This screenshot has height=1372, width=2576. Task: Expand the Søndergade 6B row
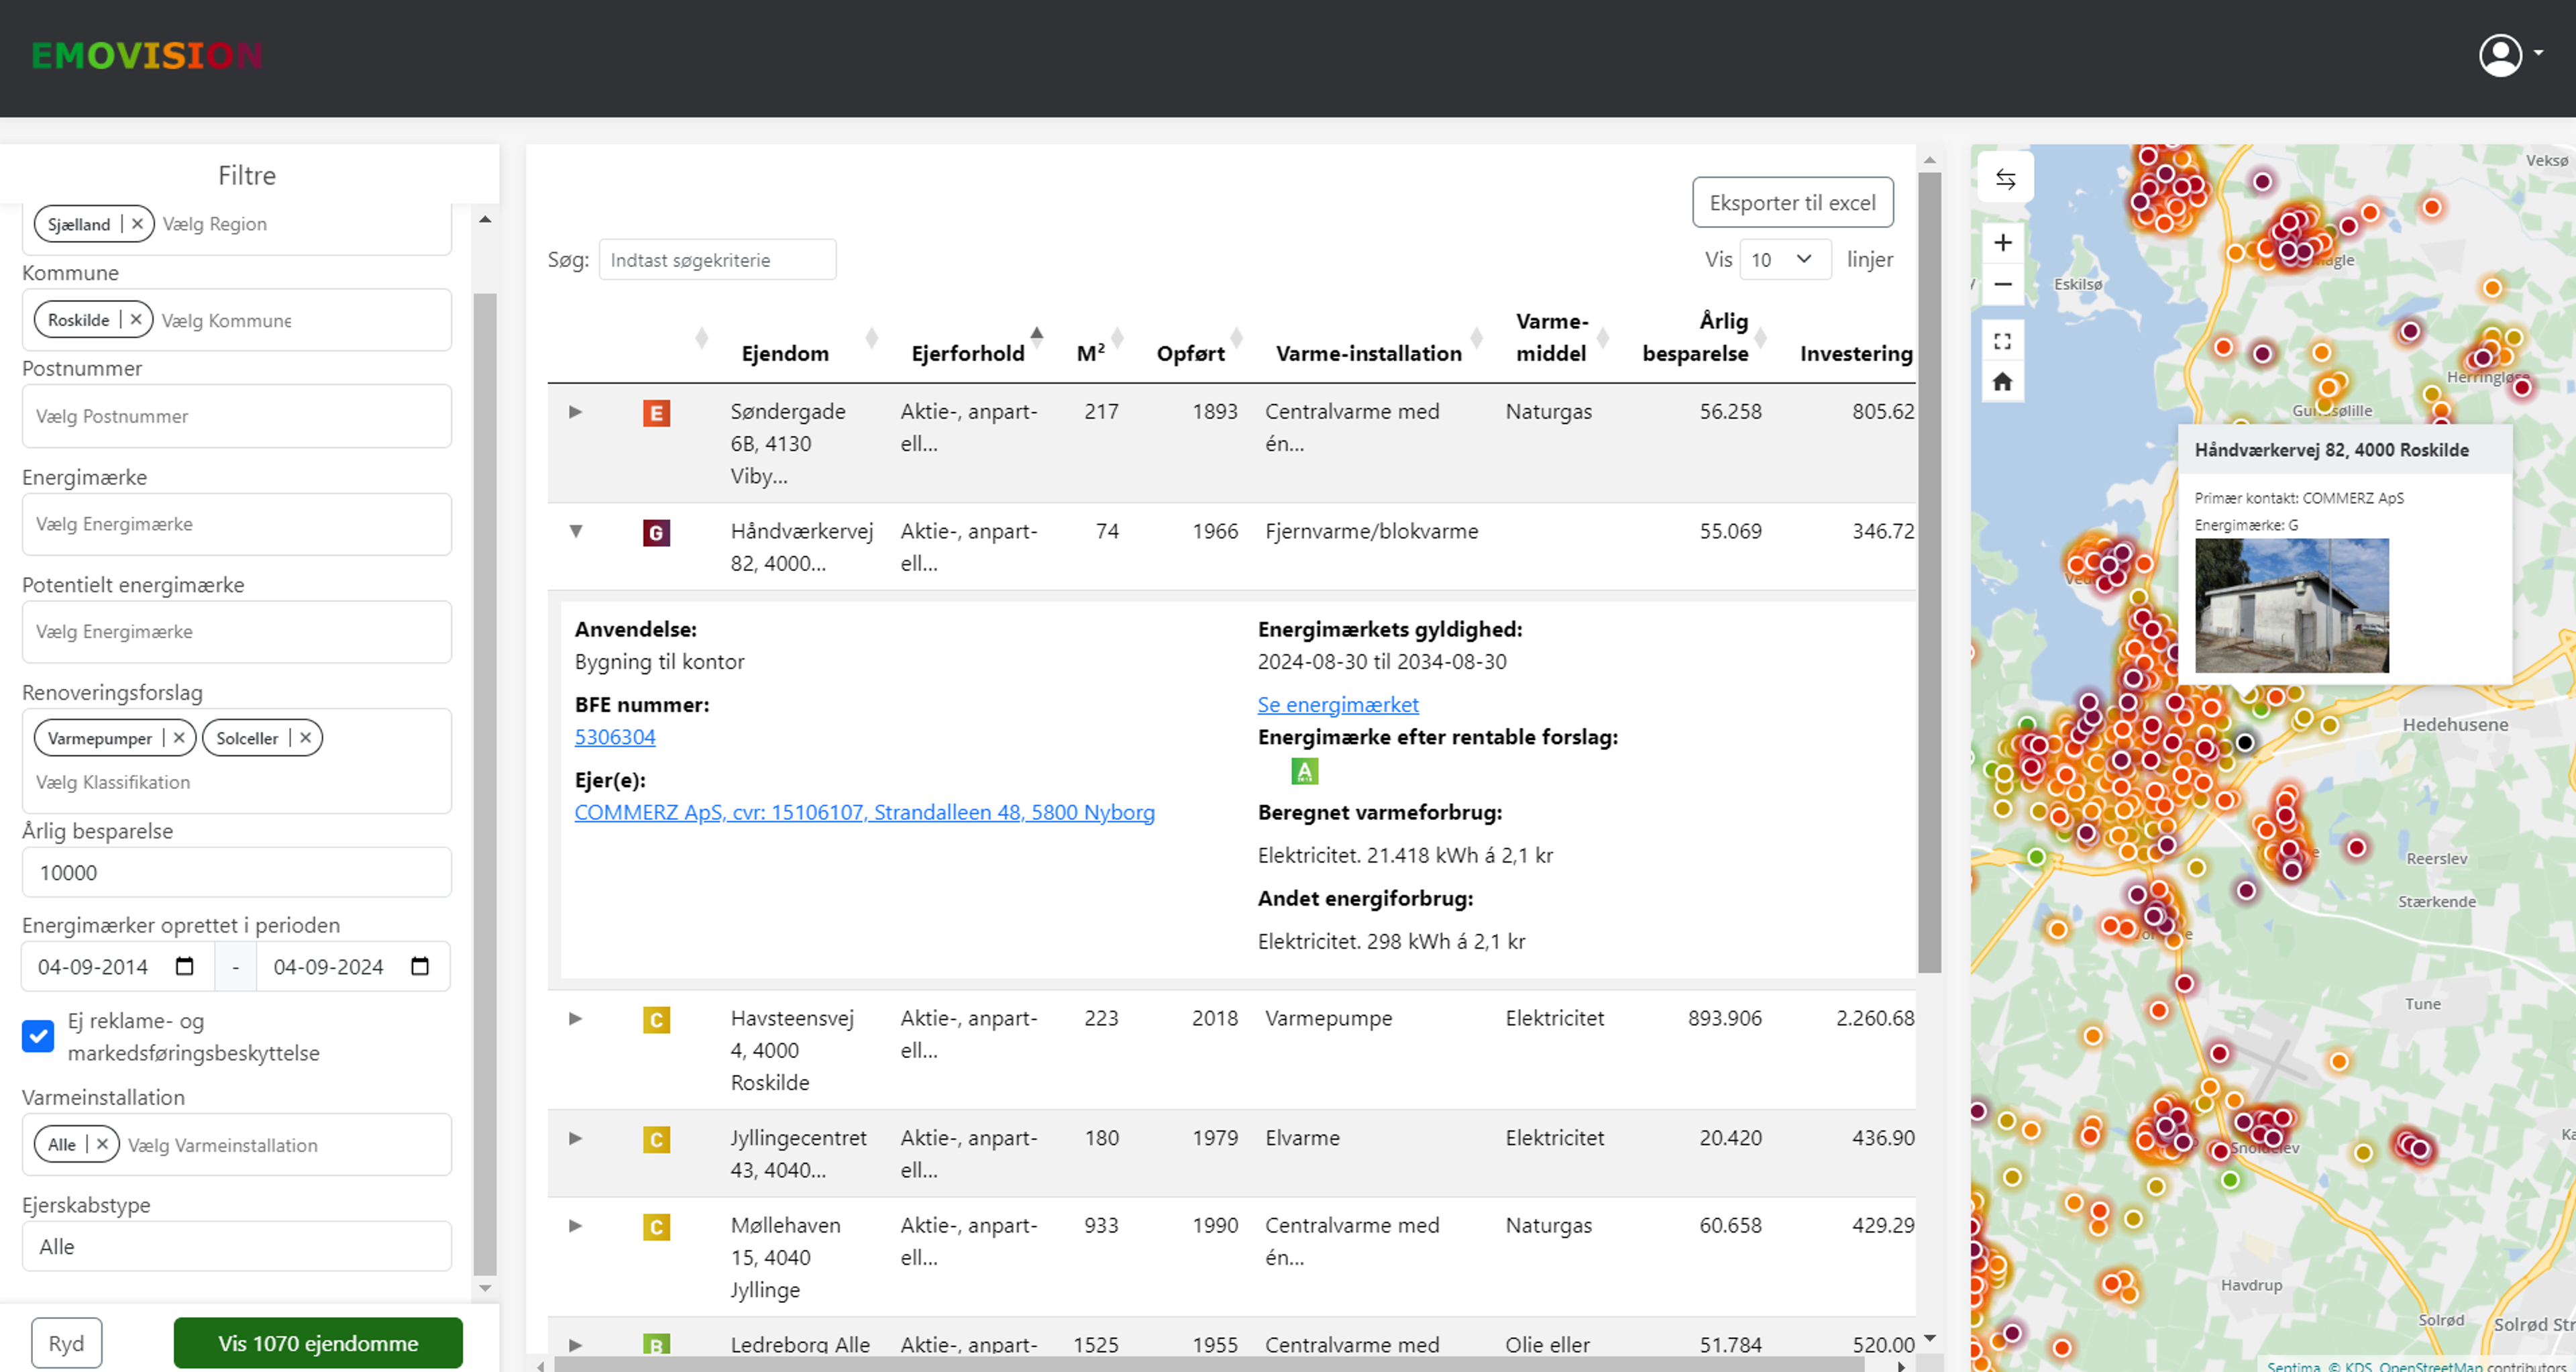click(576, 411)
